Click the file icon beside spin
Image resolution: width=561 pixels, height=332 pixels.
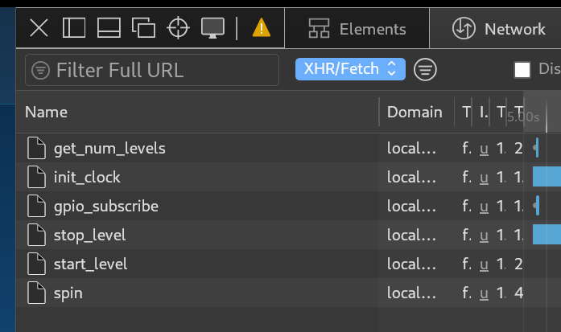[36, 293]
